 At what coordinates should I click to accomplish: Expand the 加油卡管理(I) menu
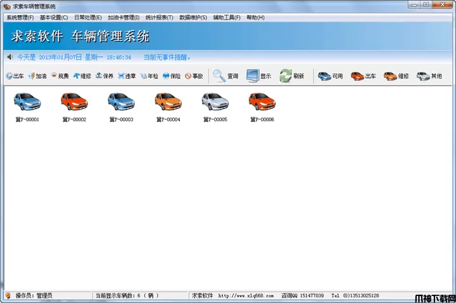coord(123,17)
